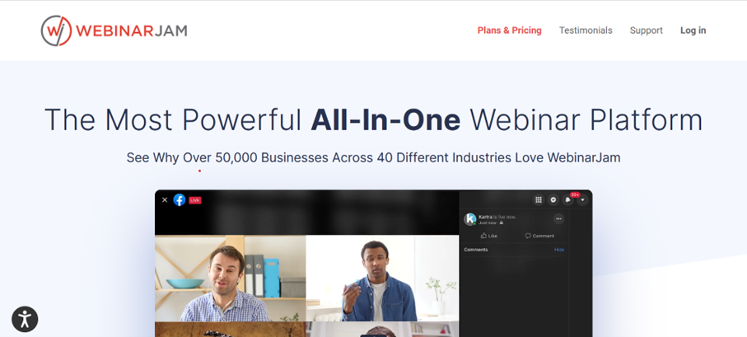The height and width of the screenshot is (337, 747).
Task: Open the Support link
Action: coord(646,30)
